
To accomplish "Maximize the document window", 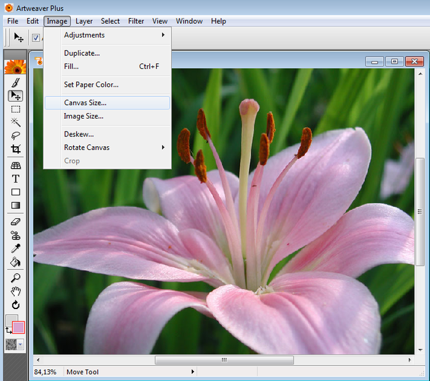I will coord(394,61).
